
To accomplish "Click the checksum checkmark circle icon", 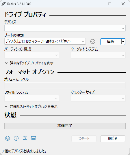I will coord(93,41).
